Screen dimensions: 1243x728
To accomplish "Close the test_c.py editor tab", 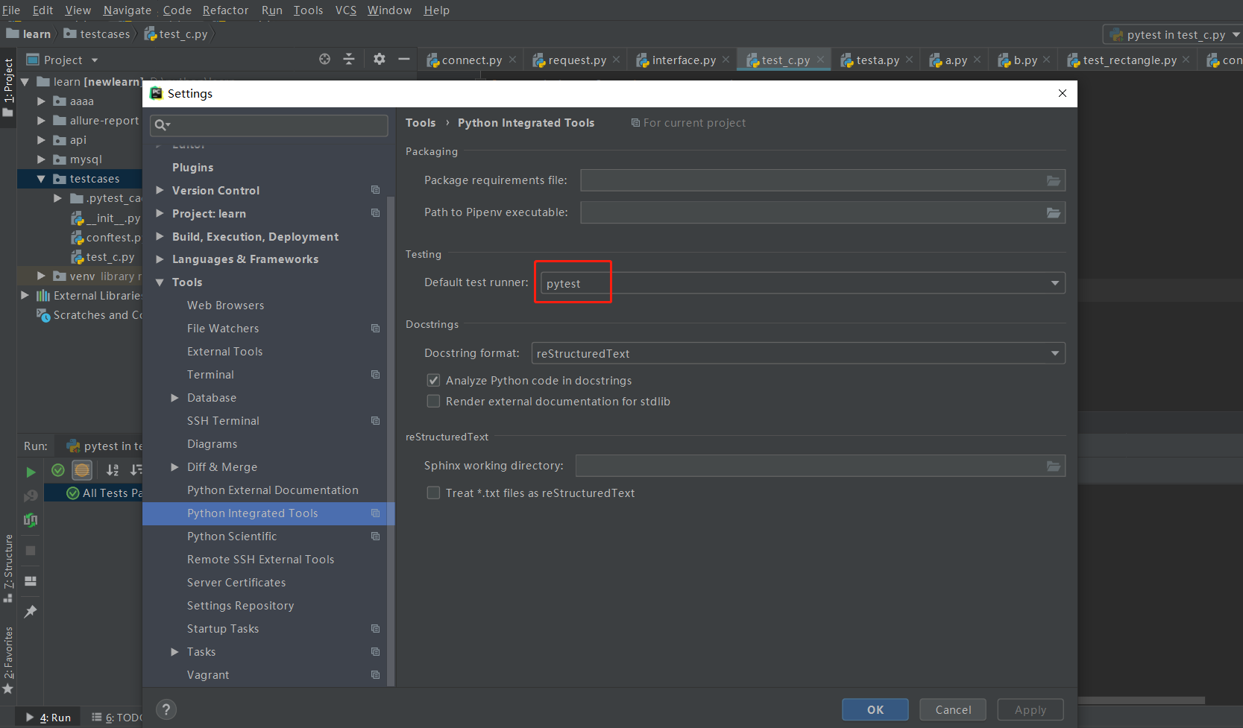I will [x=820, y=60].
